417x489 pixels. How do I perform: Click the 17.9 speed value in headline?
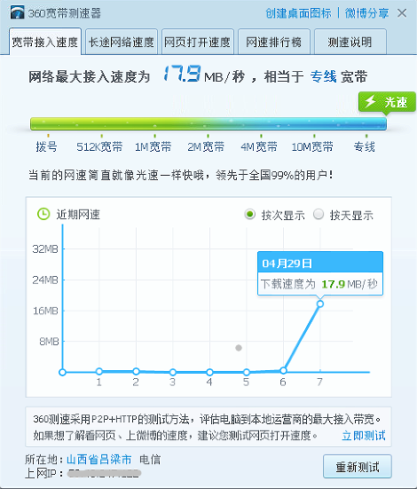(x=182, y=74)
